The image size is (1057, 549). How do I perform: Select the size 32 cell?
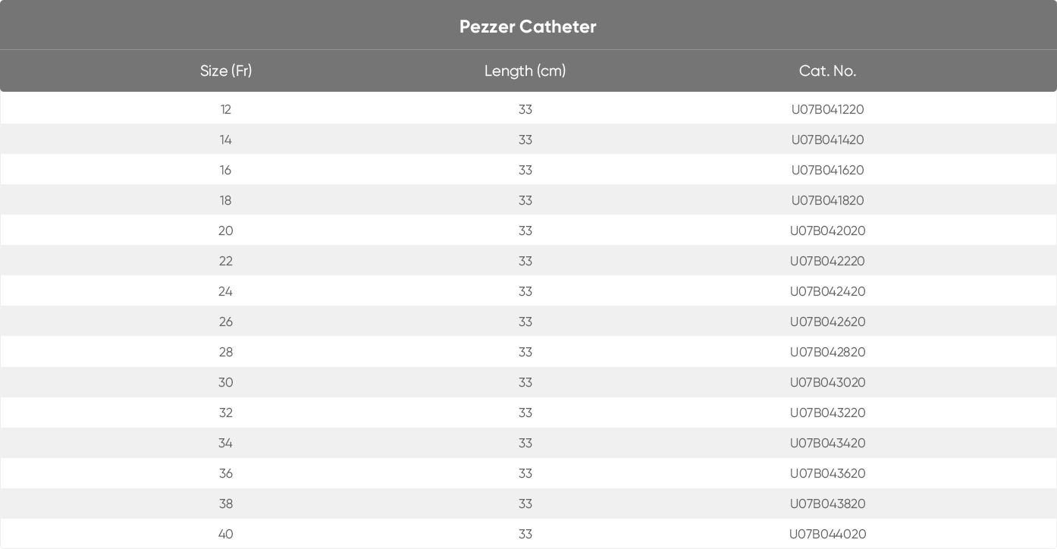point(225,413)
